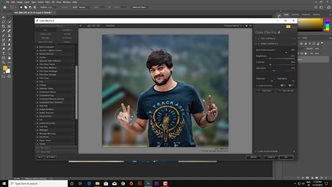Collapse the Dark Contrasts filter section
This screenshot has width=332, height=187.
click(x=256, y=44)
